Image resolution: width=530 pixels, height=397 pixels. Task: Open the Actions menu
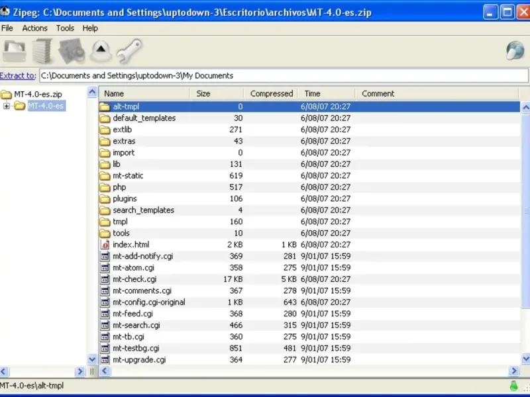34,28
